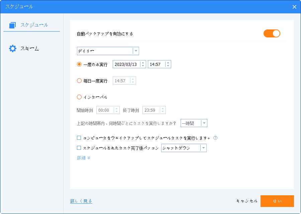
Task: Click the キャンセル button
Action: point(247,201)
